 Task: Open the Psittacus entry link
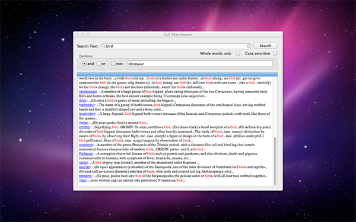point(86,153)
